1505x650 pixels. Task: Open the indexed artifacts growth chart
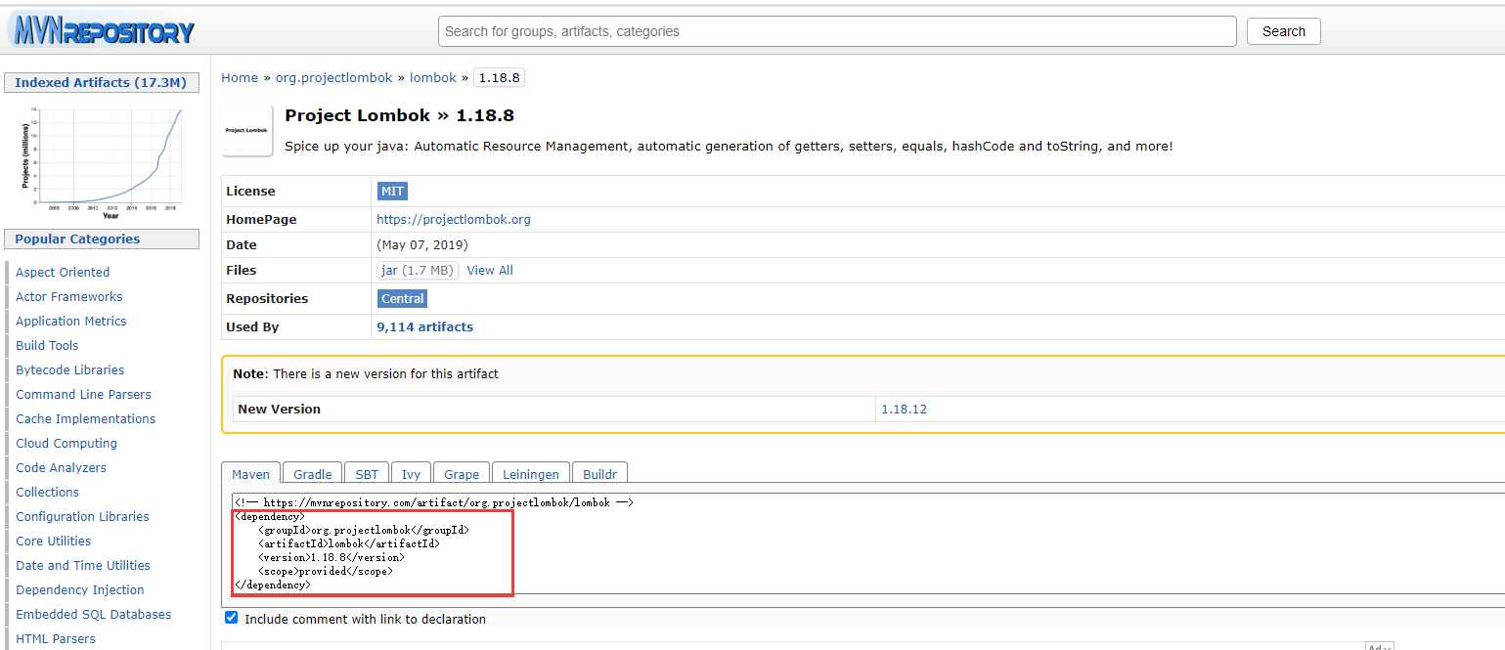102,162
